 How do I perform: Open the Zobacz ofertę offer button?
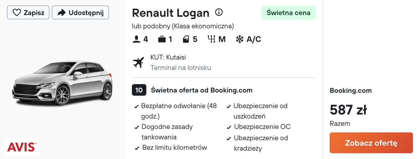[x=371, y=143]
